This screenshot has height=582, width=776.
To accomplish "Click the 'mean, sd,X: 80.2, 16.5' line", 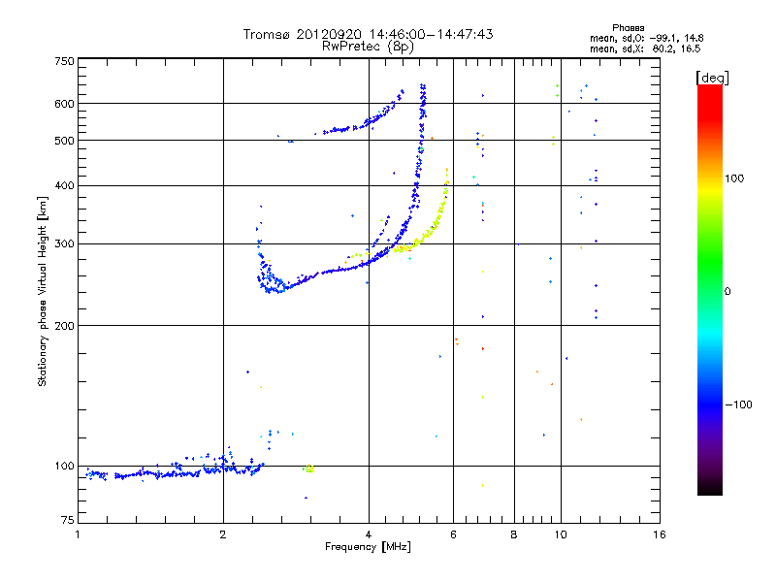I will pyautogui.click(x=645, y=48).
